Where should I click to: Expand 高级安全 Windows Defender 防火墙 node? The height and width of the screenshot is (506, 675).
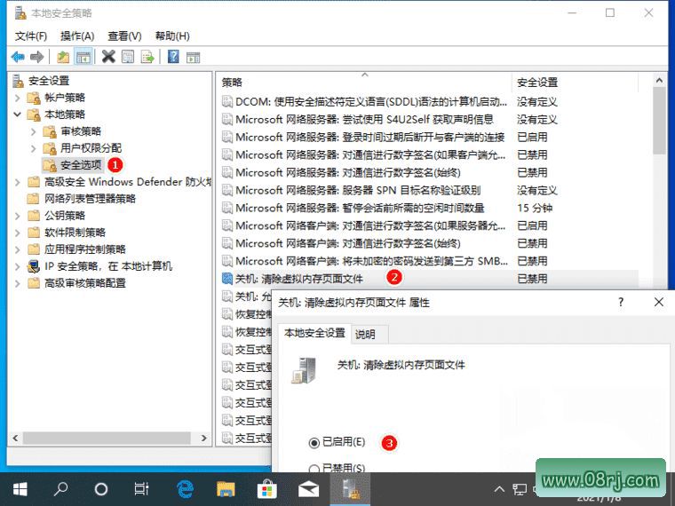click(17, 182)
